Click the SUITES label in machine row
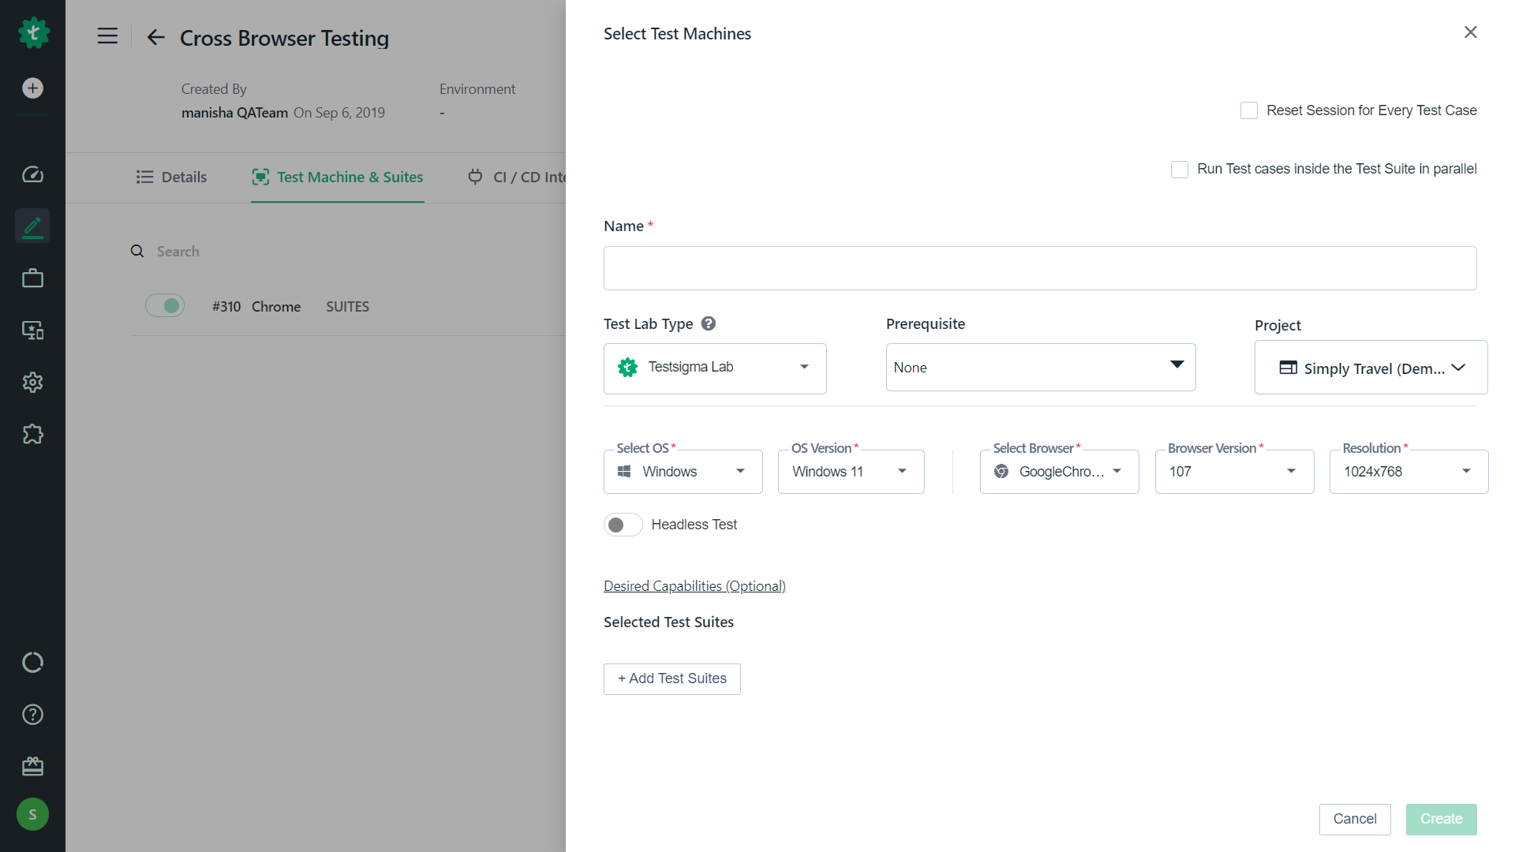Screen dimensions: 1515x852 coord(348,307)
